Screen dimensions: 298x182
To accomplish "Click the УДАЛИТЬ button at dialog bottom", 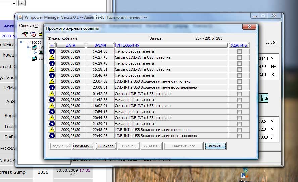I will point(151,146).
